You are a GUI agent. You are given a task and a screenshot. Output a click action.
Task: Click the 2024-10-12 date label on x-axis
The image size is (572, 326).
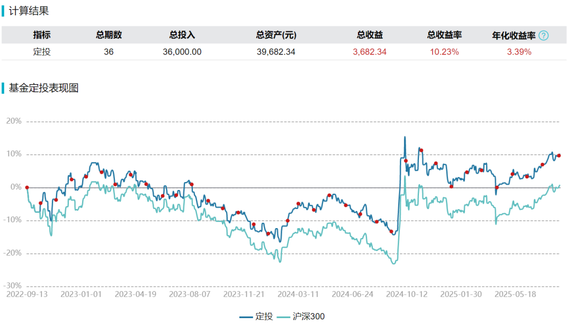point(406,293)
